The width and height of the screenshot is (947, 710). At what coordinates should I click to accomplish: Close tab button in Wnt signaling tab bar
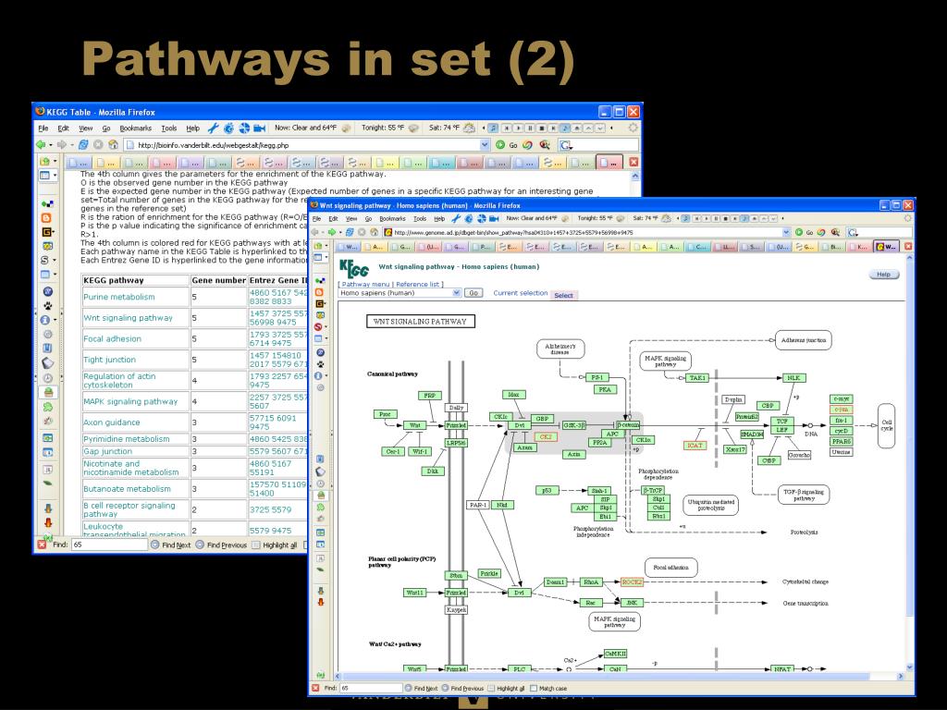coord(907,246)
